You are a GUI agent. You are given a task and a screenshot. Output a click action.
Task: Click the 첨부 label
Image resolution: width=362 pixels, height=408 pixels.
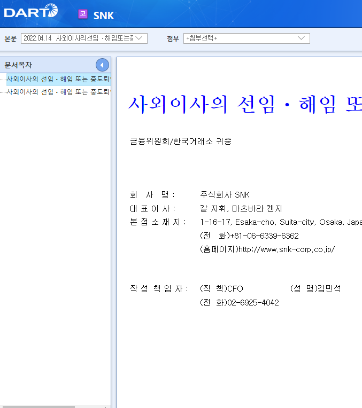click(173, 39)
